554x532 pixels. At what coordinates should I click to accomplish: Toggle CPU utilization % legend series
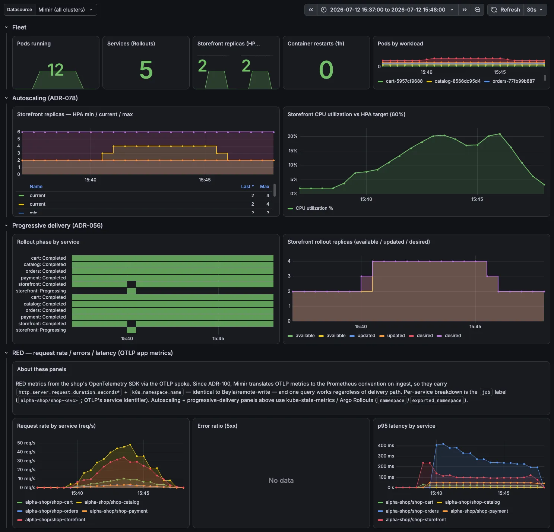point(314,208)
